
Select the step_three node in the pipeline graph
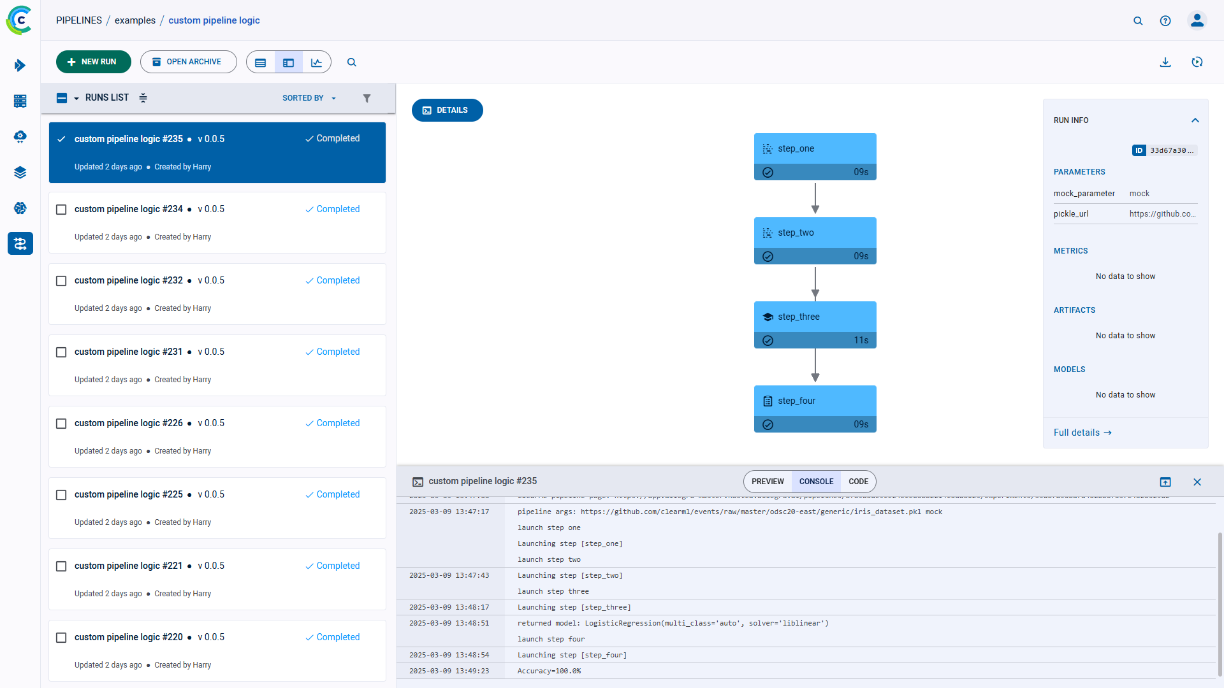click(x=815, y=317)
